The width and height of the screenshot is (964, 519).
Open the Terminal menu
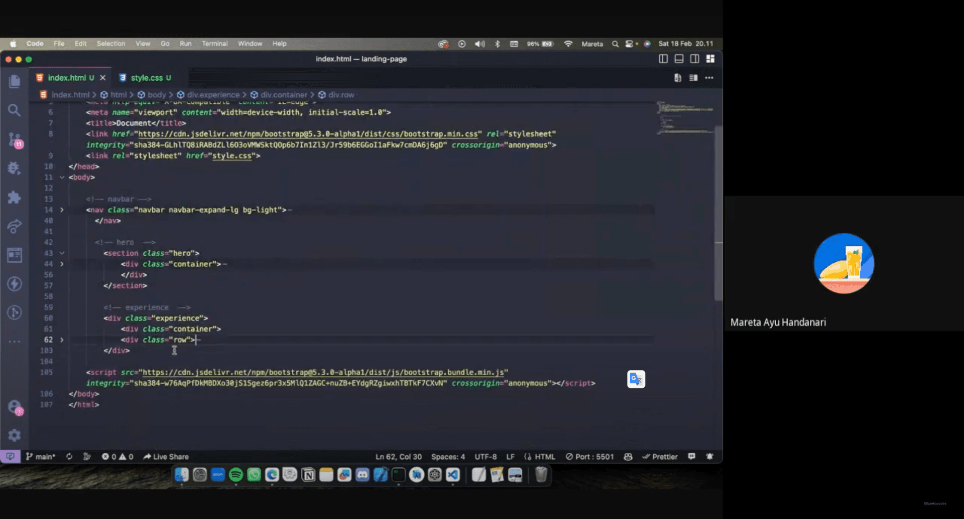[214, 44]
